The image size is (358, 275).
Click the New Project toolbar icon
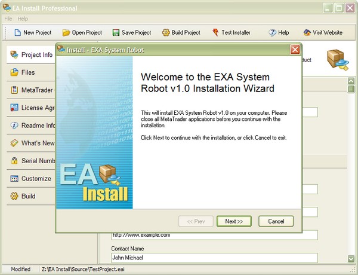pyautogui.click(x=17, y=33)
